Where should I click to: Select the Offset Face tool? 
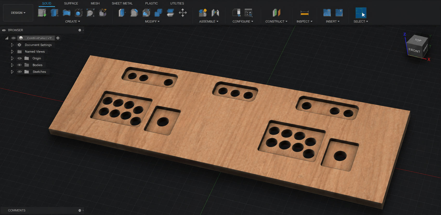point(170,13)
